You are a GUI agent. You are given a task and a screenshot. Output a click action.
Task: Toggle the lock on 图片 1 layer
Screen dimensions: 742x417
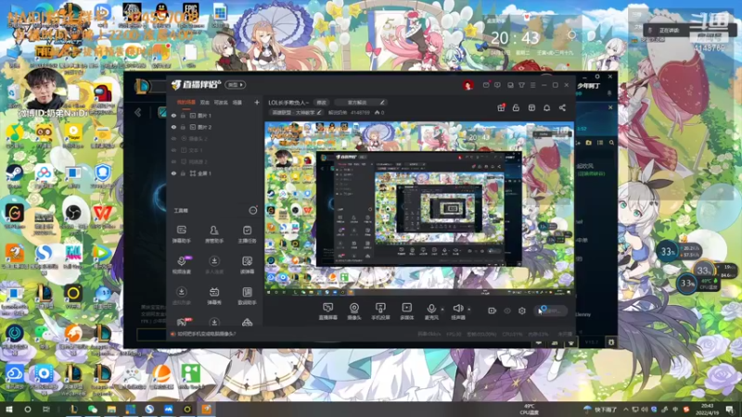[183, 115]
